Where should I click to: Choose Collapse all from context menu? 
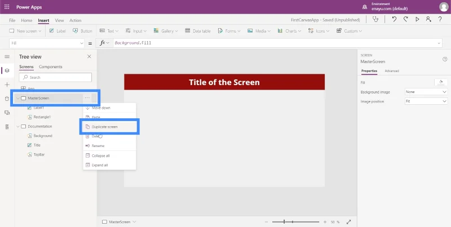click(109, 155)
